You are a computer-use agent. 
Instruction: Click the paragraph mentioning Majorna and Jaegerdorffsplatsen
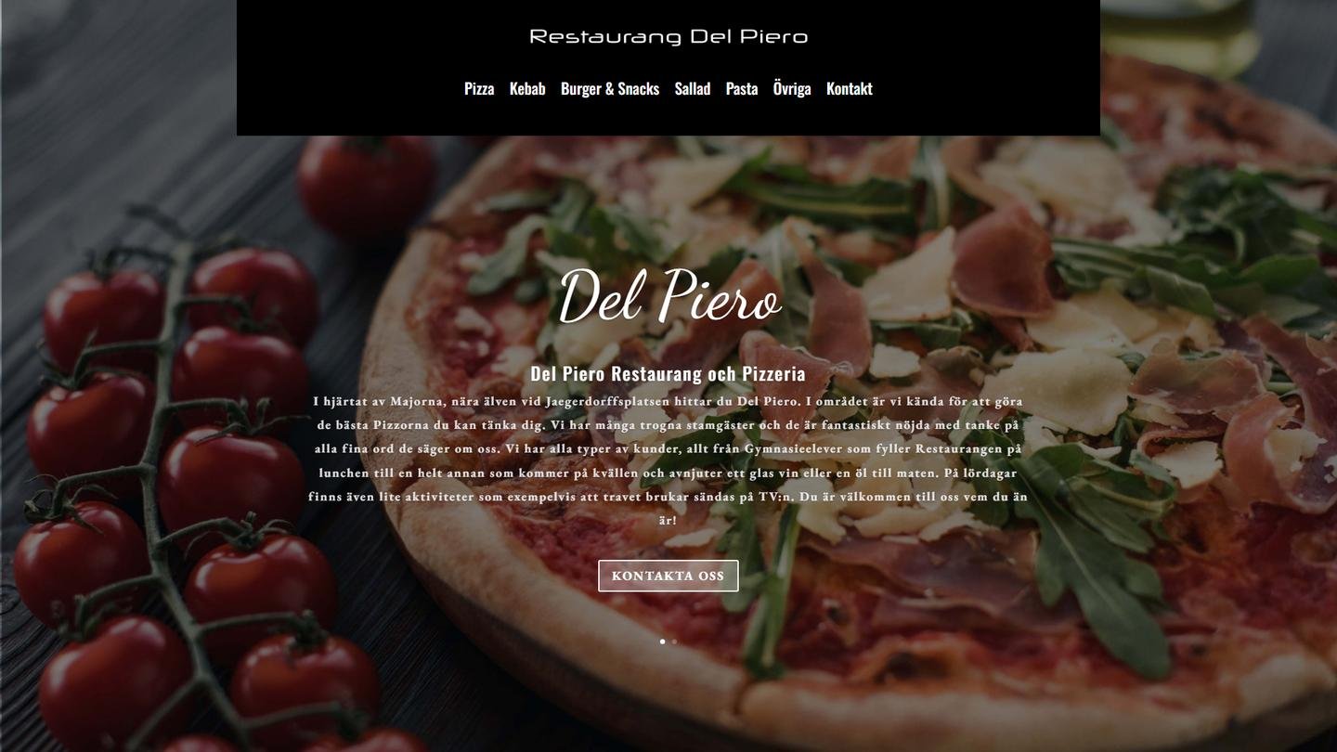(668, 460)
